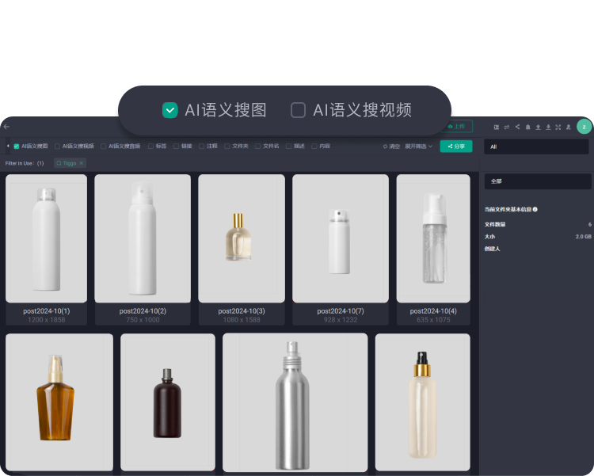Open the All dropdown in right panel
The height and width of the screenshot is (476, 594).
tap(537, 147)
